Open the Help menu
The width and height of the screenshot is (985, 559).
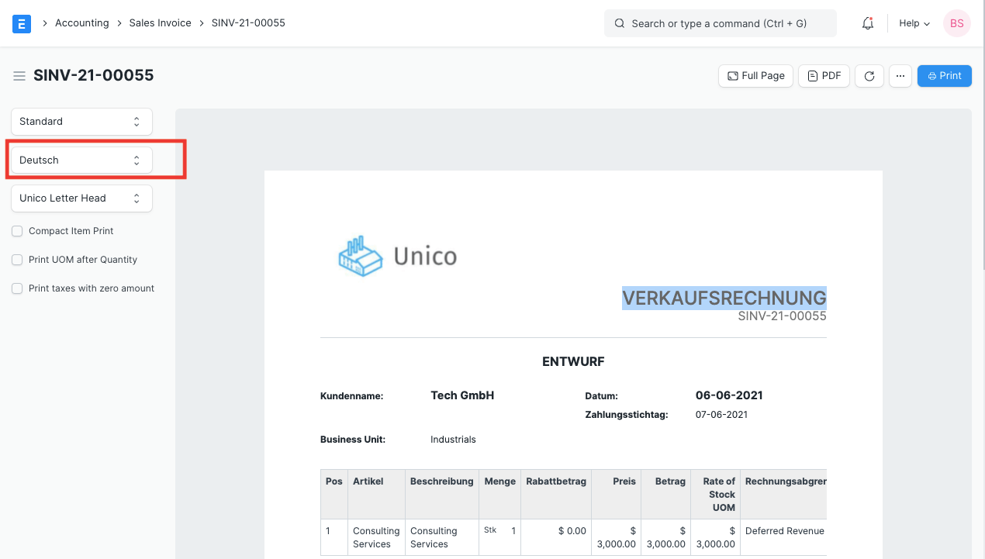pos(913,23)
